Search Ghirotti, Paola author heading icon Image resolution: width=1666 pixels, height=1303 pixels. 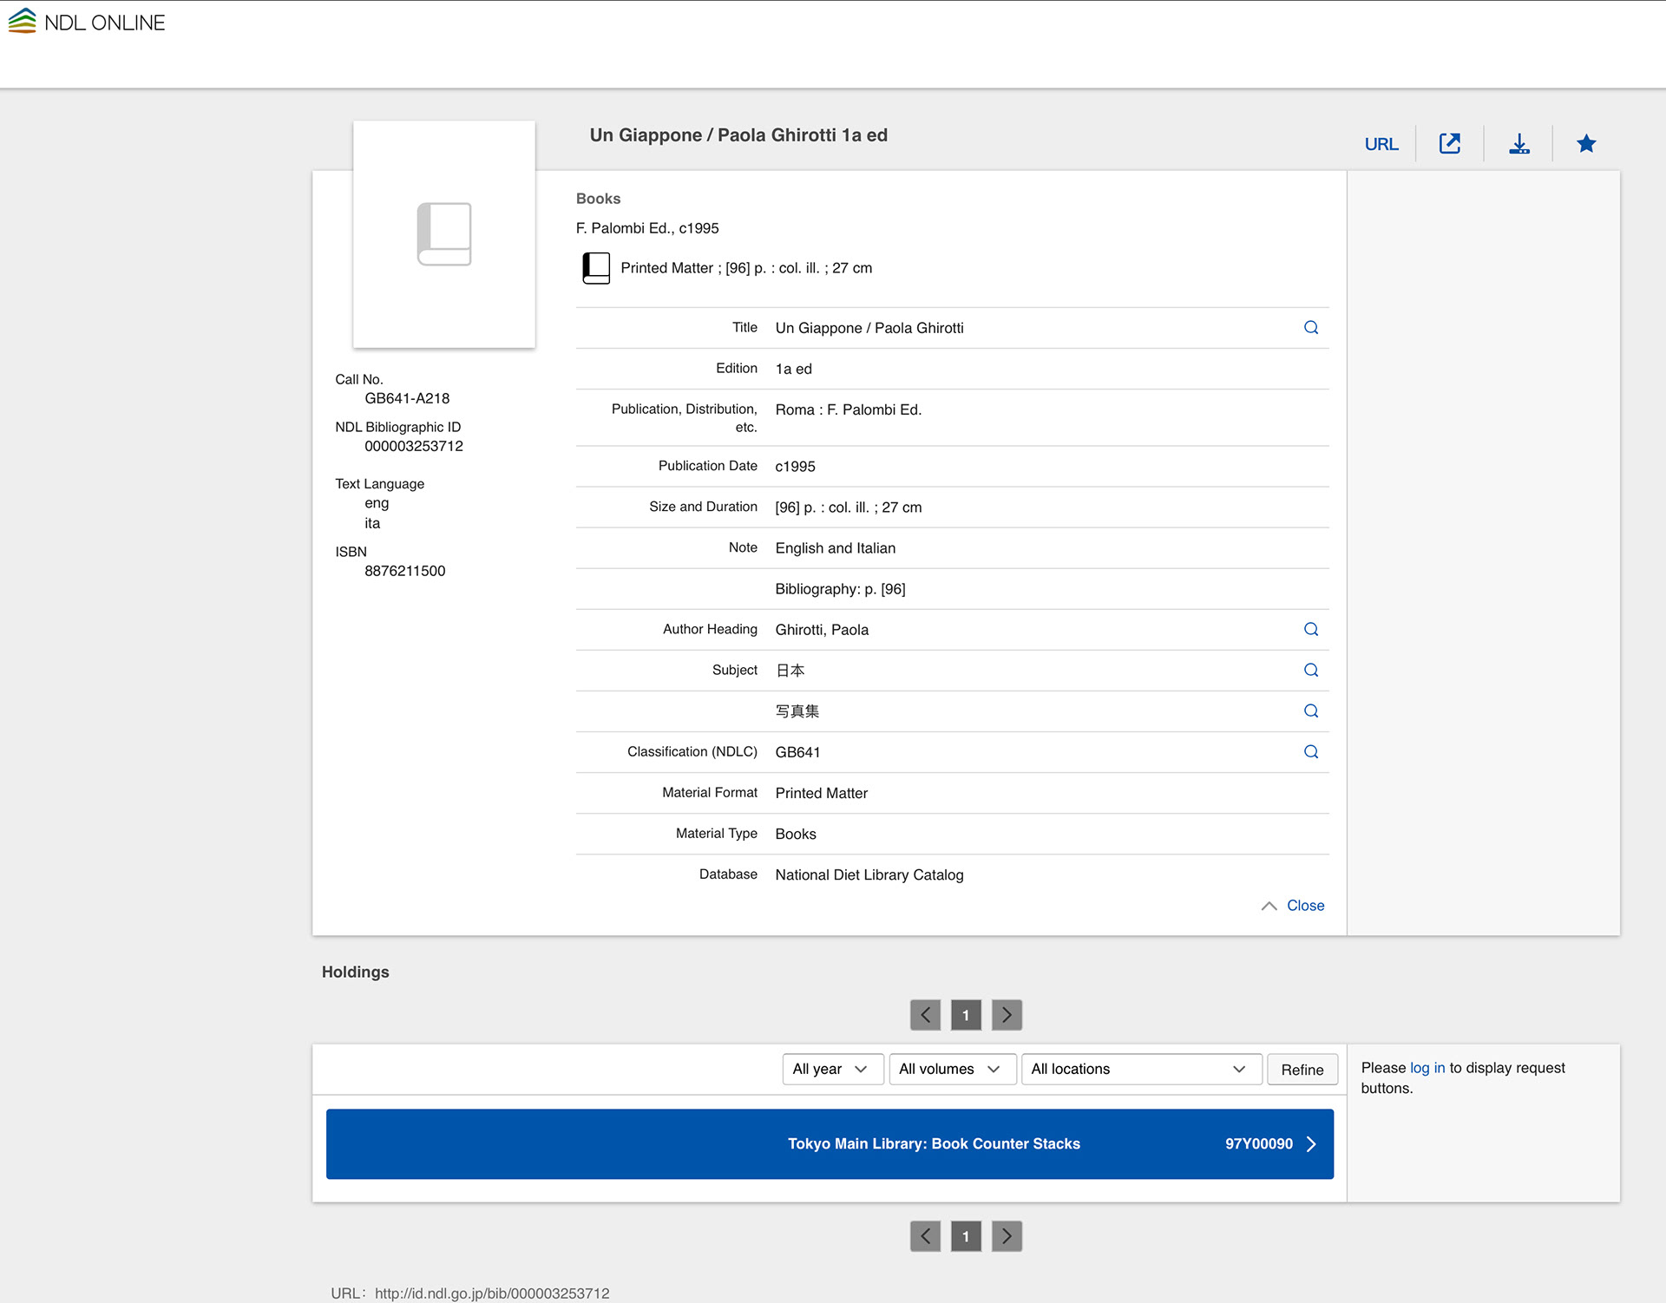tap(1310, 630)
